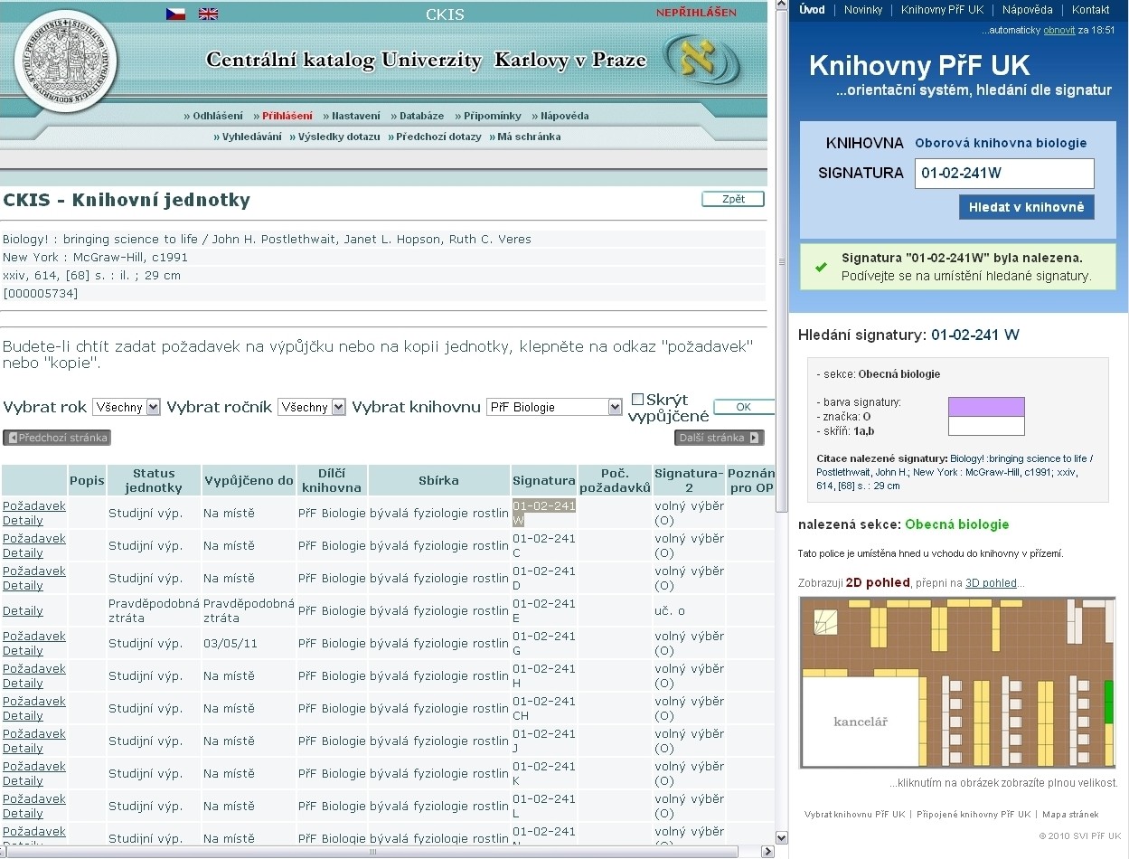
Task: Switch to the English language flag
Action: (209, 14)
